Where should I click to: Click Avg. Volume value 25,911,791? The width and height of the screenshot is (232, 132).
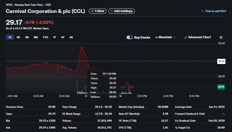[105, 128]
